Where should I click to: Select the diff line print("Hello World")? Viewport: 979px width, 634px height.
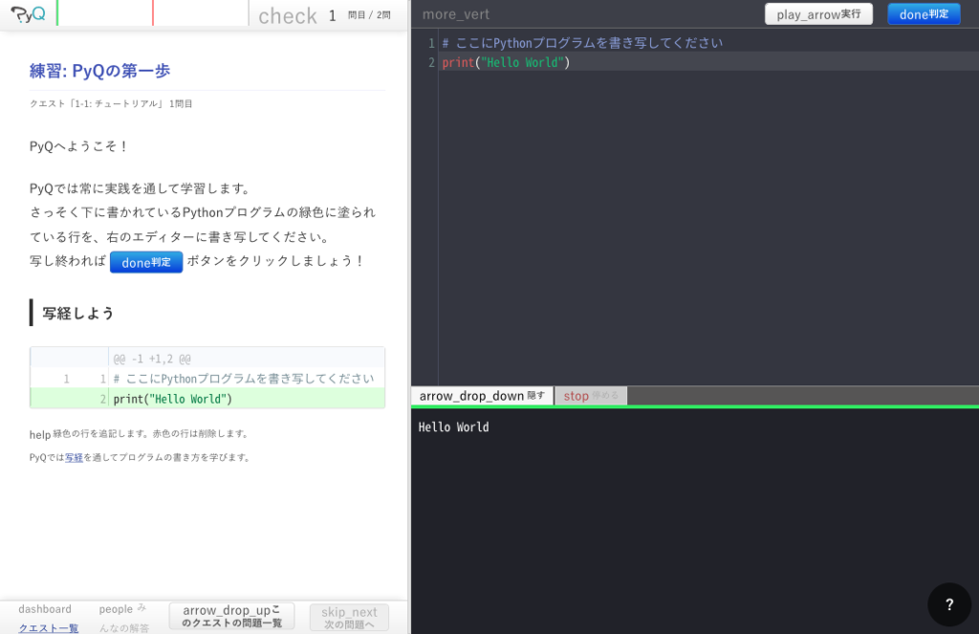207,399
